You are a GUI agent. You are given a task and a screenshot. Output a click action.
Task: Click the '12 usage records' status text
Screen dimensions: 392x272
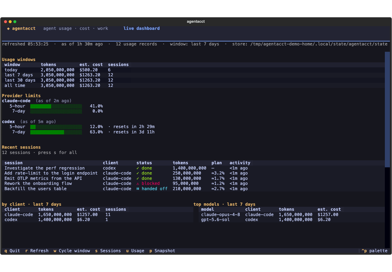(x=136, y=44)
